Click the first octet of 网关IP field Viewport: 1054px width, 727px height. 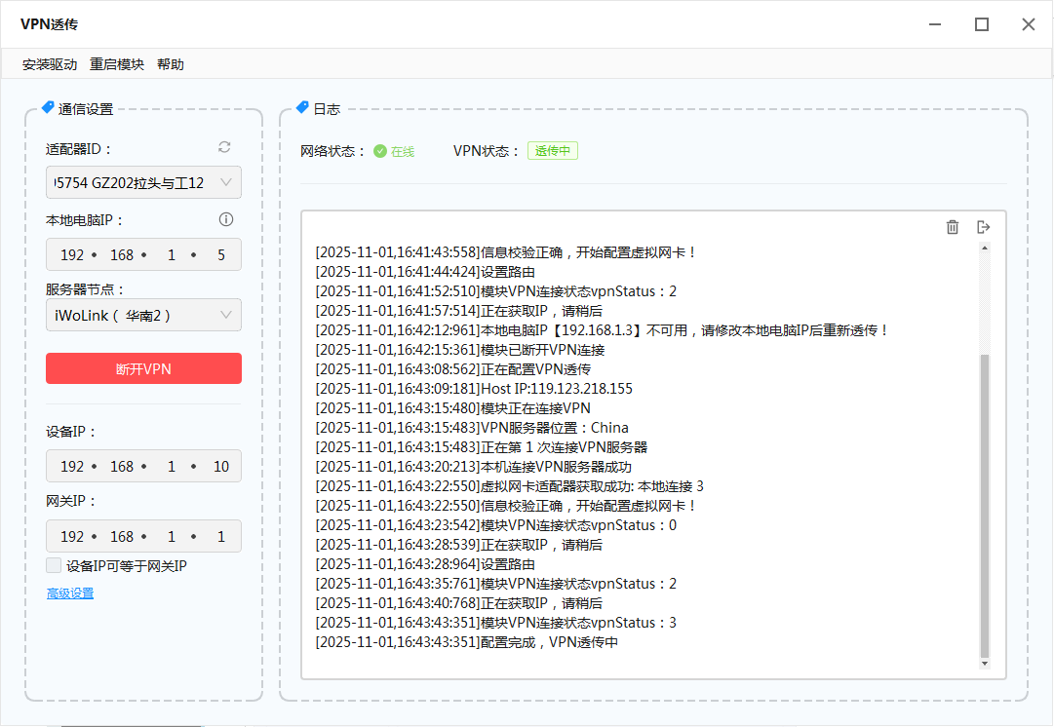(72, 537)
